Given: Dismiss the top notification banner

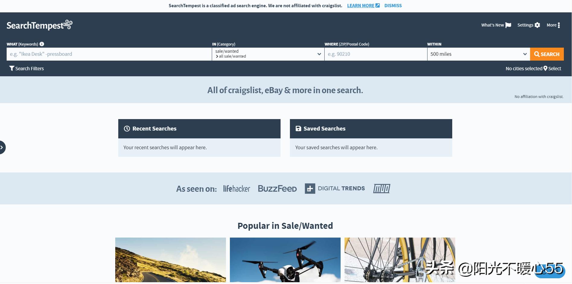Looking at the screenshot, I should [x=393, y=5].
